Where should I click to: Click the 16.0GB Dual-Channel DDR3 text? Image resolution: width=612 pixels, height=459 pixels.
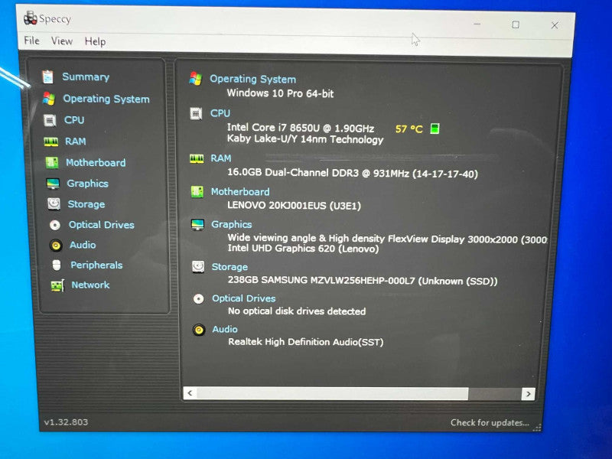pos(353,173)
